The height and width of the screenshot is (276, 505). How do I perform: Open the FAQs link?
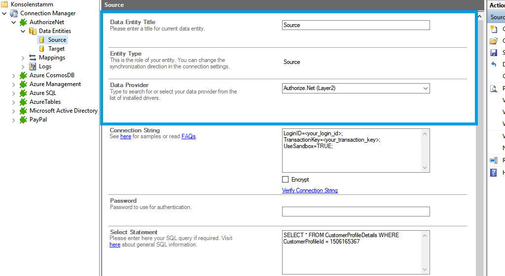click(188, 136)
